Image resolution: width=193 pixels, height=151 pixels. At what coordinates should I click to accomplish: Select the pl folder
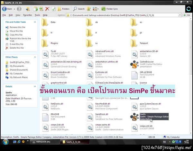137,33
